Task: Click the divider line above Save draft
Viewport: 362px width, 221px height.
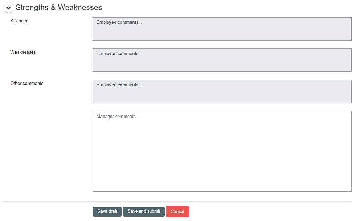Action: coord(177,201)
